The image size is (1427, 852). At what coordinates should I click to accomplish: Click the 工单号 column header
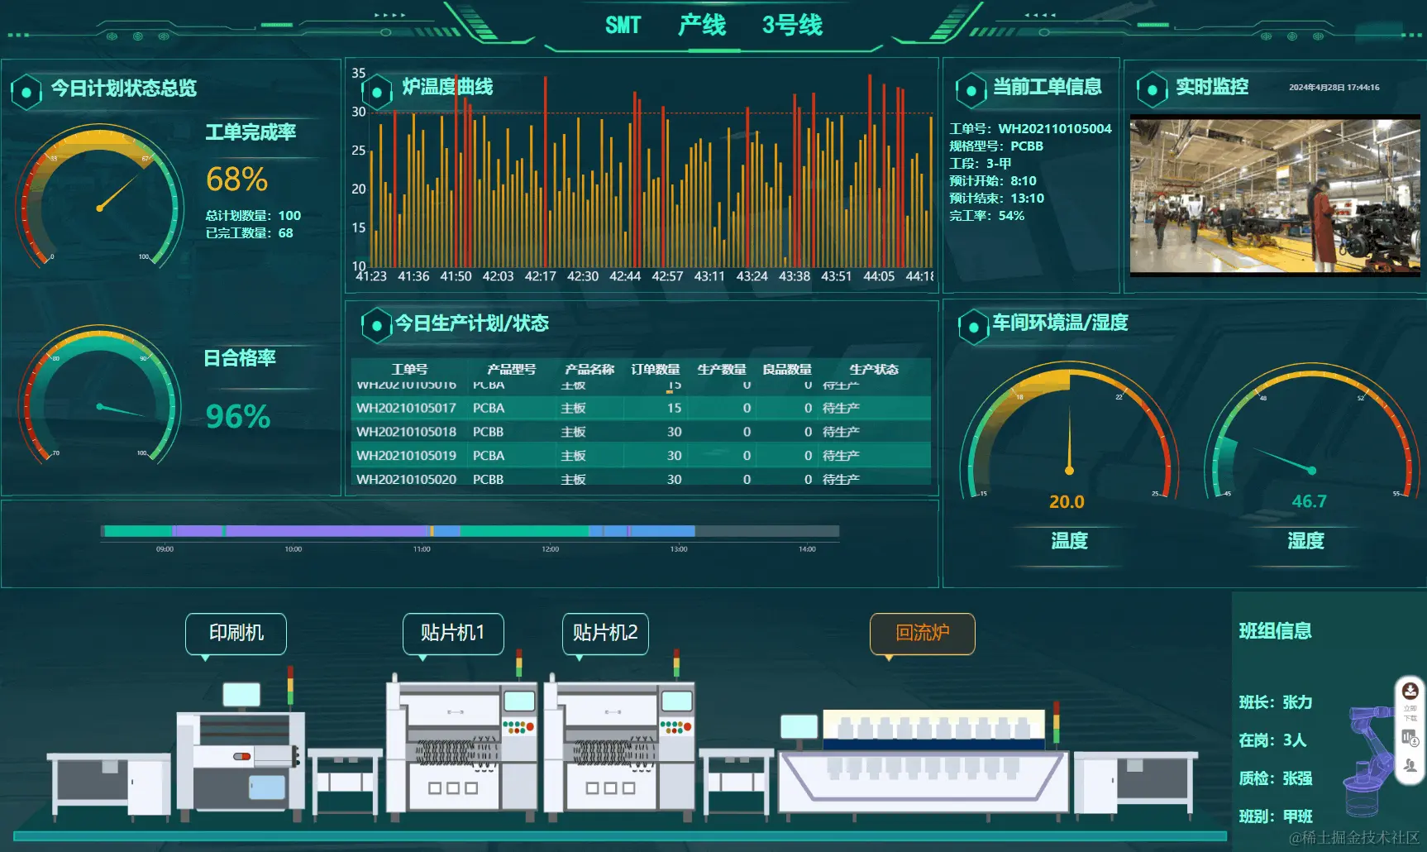[409, 369]
